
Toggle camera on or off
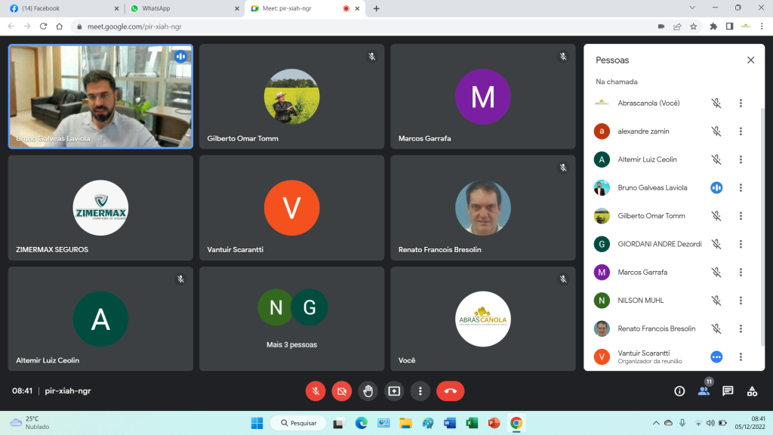341,390
